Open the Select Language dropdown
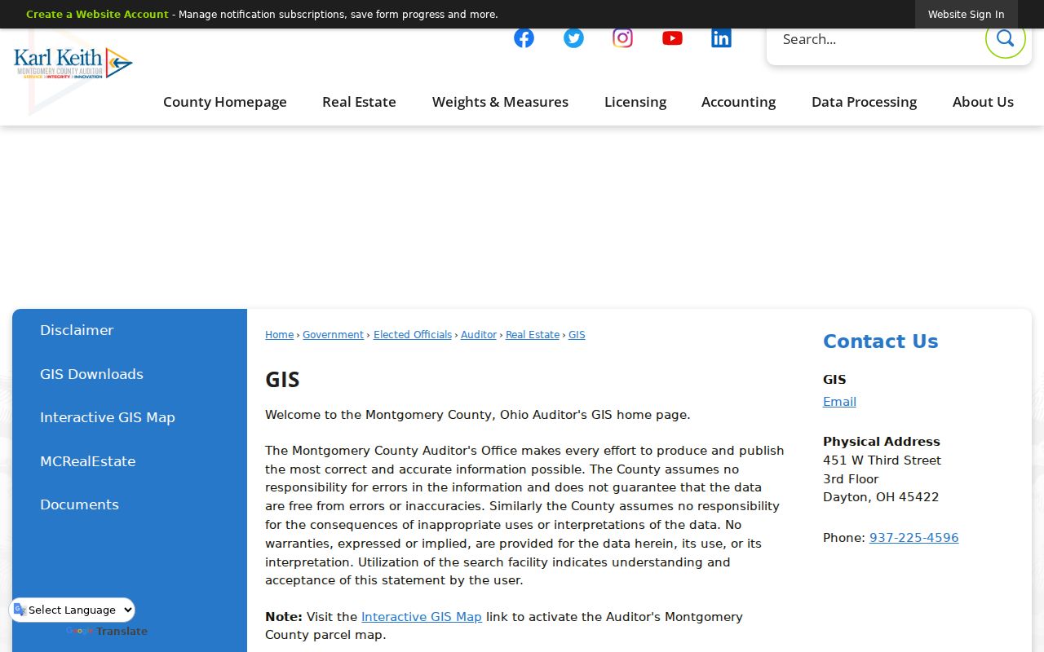 pyautogui.click(x=73, y=610)
